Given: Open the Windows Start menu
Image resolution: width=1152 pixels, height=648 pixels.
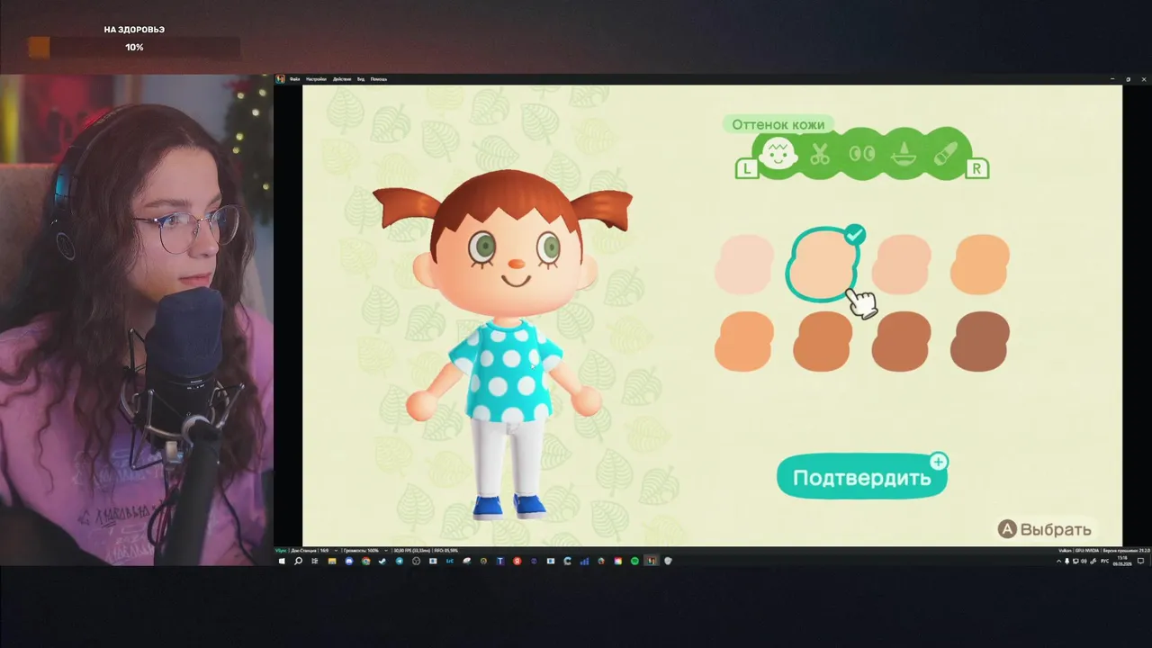Looking at the screenshot, I should pos(281,561).
